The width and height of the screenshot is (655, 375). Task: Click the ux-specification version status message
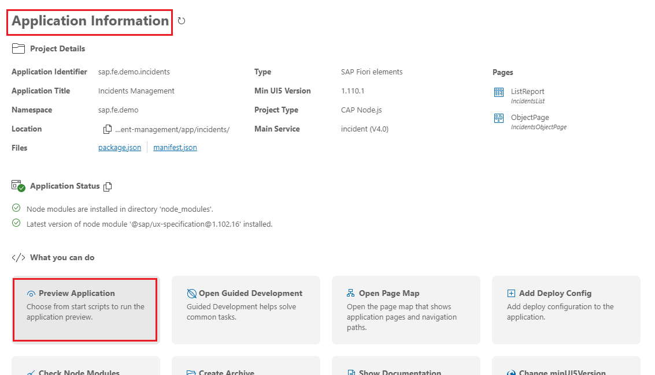click(x=150, y=224)
